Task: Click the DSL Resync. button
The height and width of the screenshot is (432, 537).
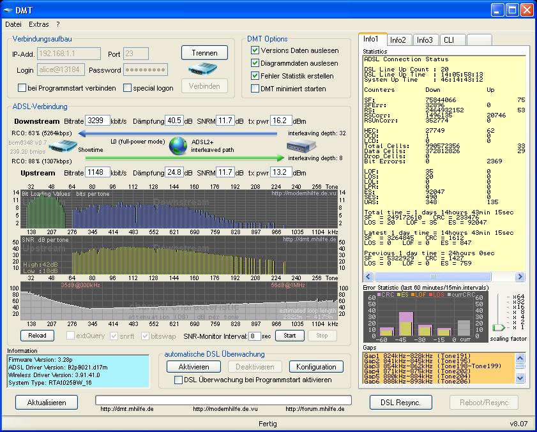Action: (400, 403)
